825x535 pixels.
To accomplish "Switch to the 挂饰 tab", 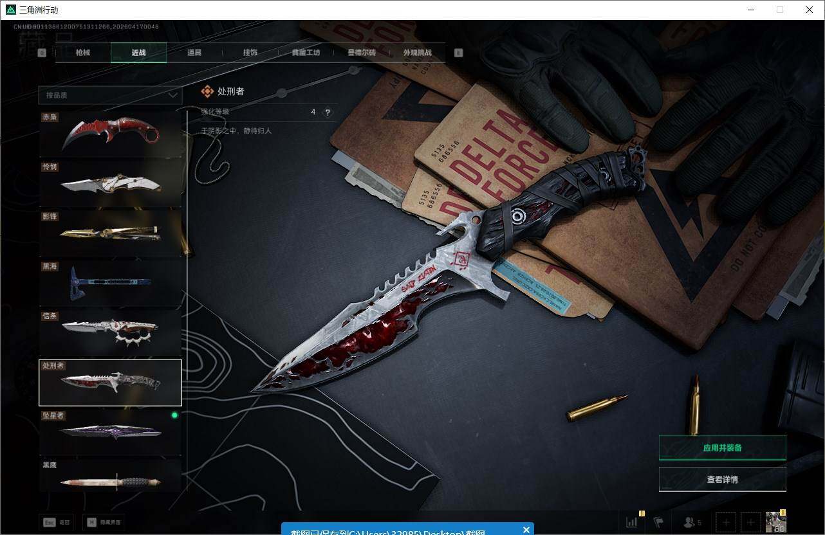I will 250,53.
